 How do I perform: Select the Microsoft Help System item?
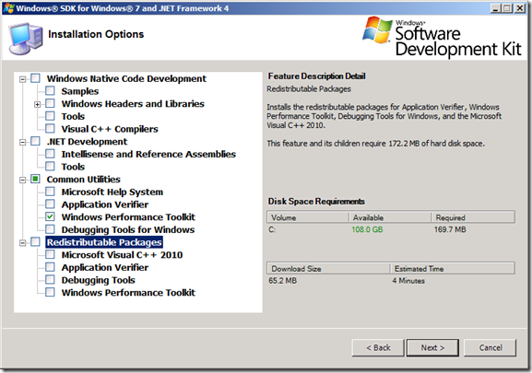(112, 192)
